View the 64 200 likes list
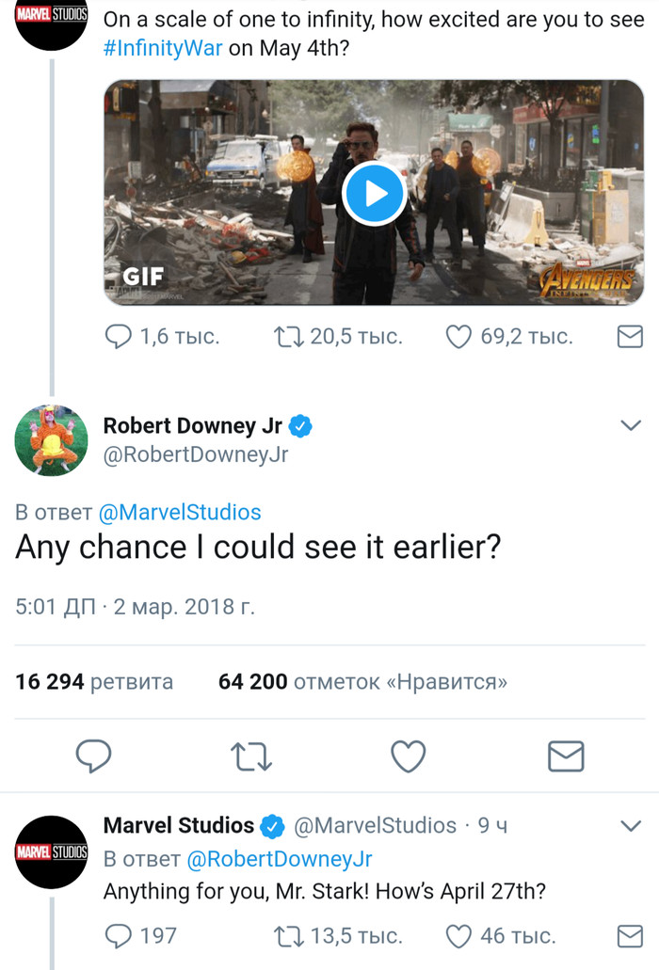The height and width of the screenshot is (970, 659). [362, 681]
